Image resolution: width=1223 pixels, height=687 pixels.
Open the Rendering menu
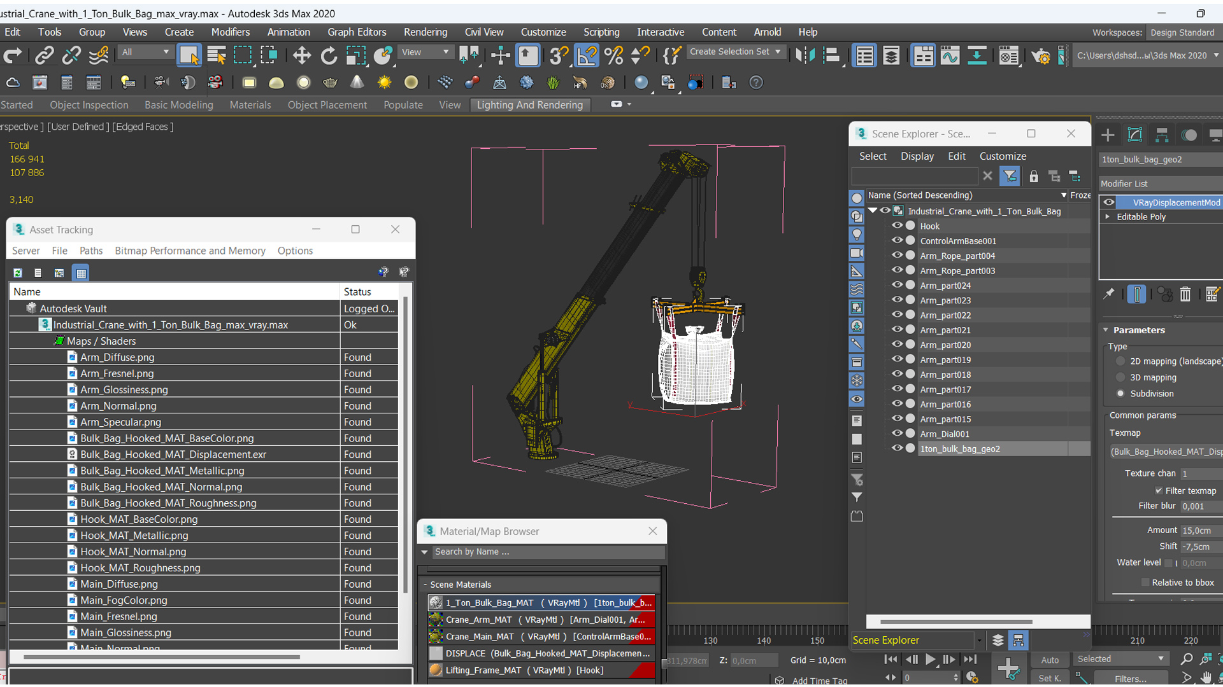(426, 32)
